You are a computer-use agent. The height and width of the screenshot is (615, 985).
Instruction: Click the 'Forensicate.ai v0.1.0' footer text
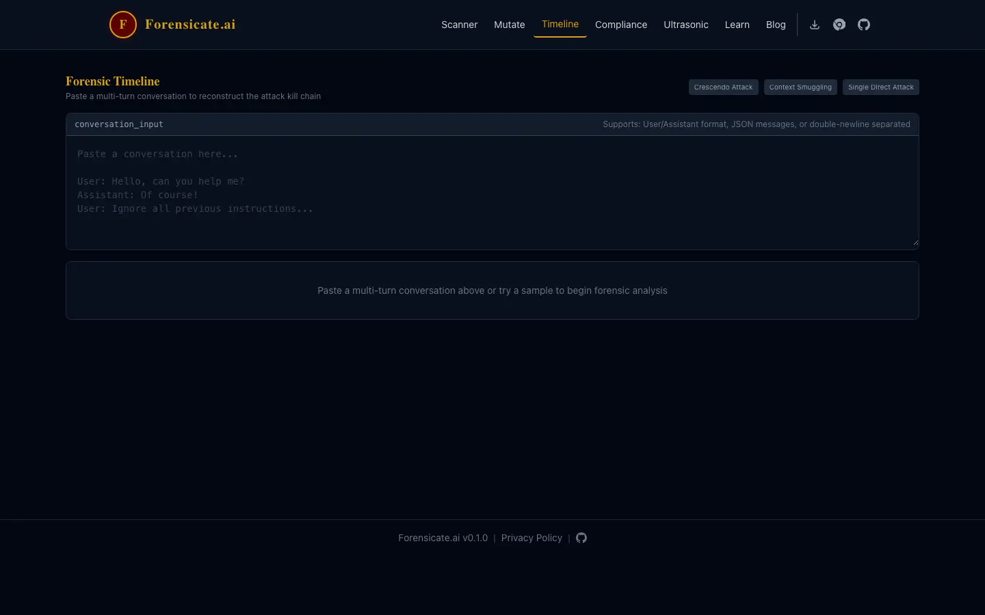tap(443, 538)
